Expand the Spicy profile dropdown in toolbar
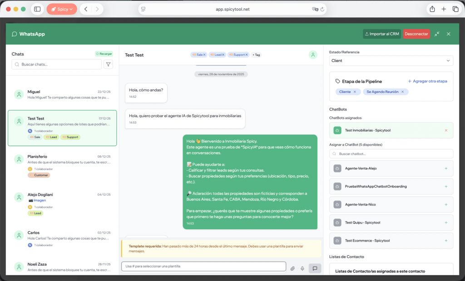Viewport: 465px width, 281px height. [62, 9]
